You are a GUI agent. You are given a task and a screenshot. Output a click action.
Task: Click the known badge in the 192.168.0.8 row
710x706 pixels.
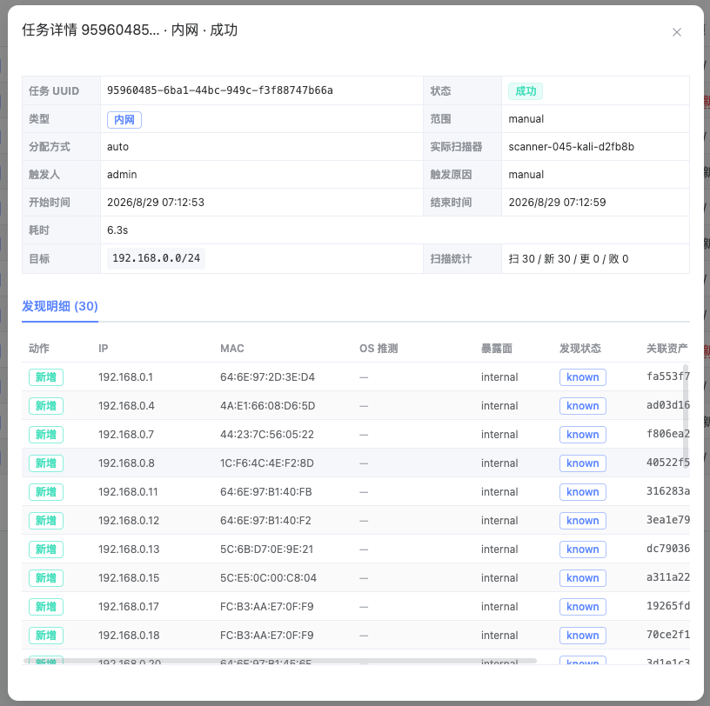(582, 463)
